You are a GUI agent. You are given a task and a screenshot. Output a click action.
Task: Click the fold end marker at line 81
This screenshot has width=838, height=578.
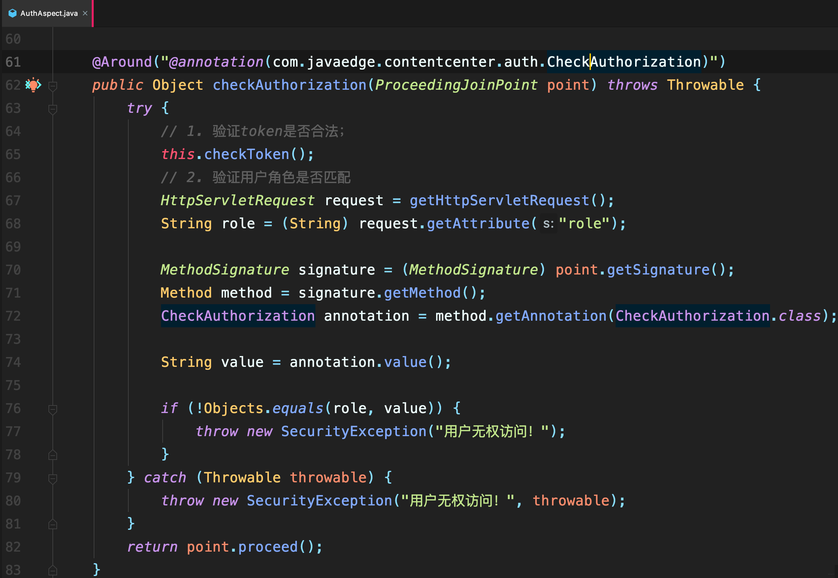pyautogui.click(x=52, y=524)
